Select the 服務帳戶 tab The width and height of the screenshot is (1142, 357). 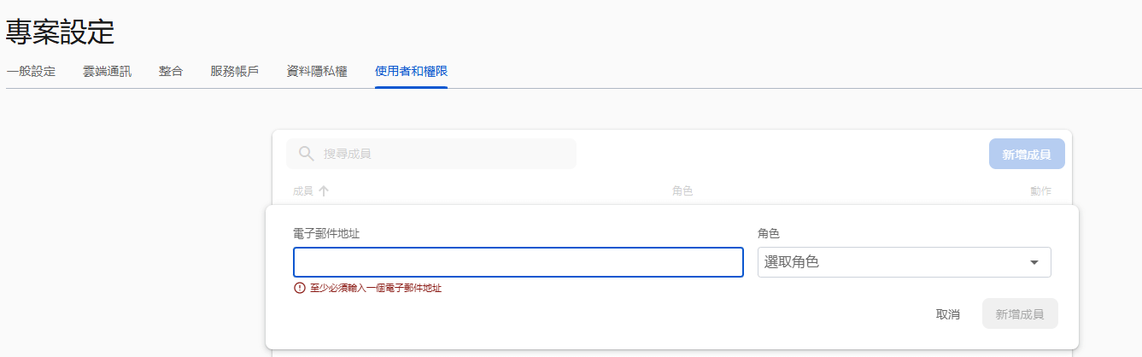[235, 71]
